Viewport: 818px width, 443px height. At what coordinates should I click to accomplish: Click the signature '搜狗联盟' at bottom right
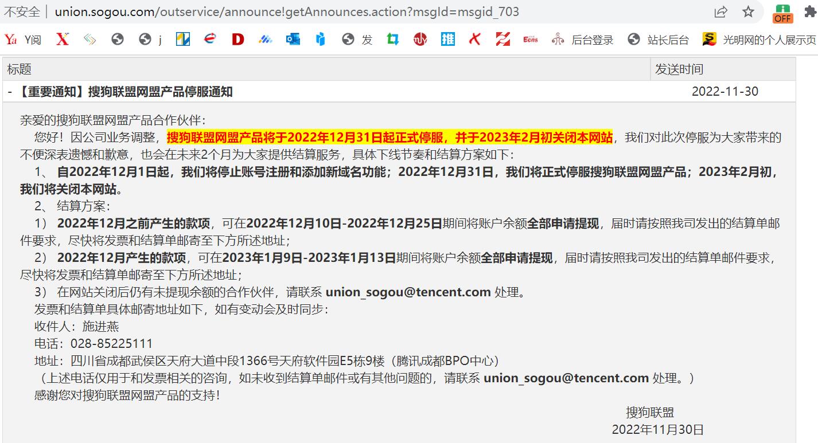(x=650, y=413)
